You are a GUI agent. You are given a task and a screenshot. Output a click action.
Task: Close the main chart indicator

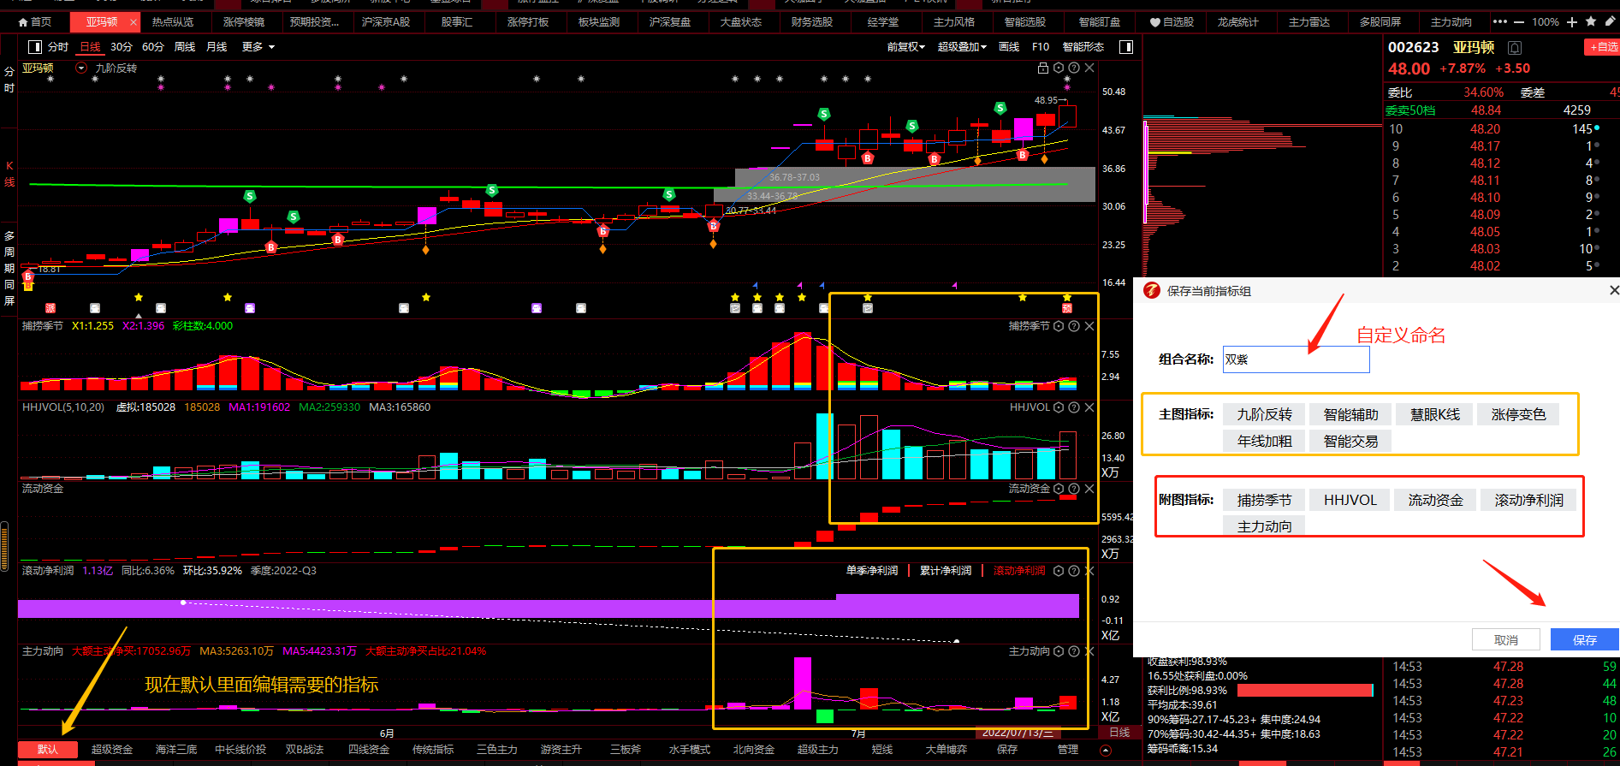coord(1089,68)
